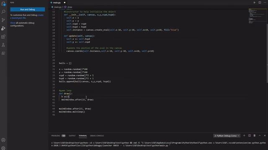This screenshot has width=268, height=150.
Task: Click the def update(self, canvas): line
Action: (x=79, y=36)
